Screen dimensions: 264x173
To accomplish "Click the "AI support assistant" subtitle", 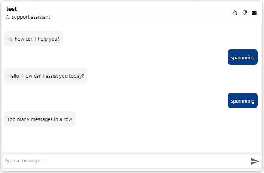I will (x=28, y=17).
